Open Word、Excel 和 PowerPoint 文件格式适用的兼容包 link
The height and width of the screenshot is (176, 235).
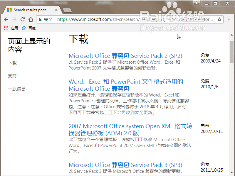pos(126,85)
